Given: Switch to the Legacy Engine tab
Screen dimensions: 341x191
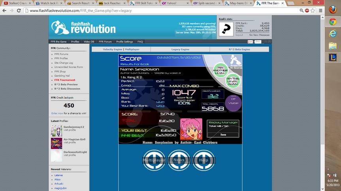Looking at the screenshot, I should pyautogui.click(x=180, y=50).
